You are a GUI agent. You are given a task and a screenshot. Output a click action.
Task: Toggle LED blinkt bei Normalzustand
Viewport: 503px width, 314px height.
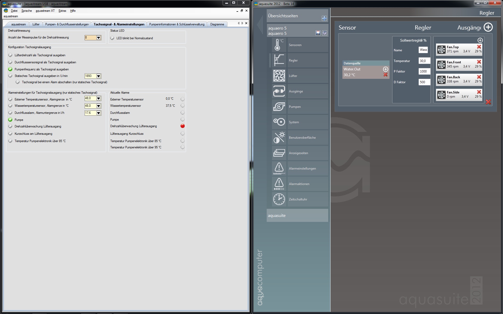112,38
